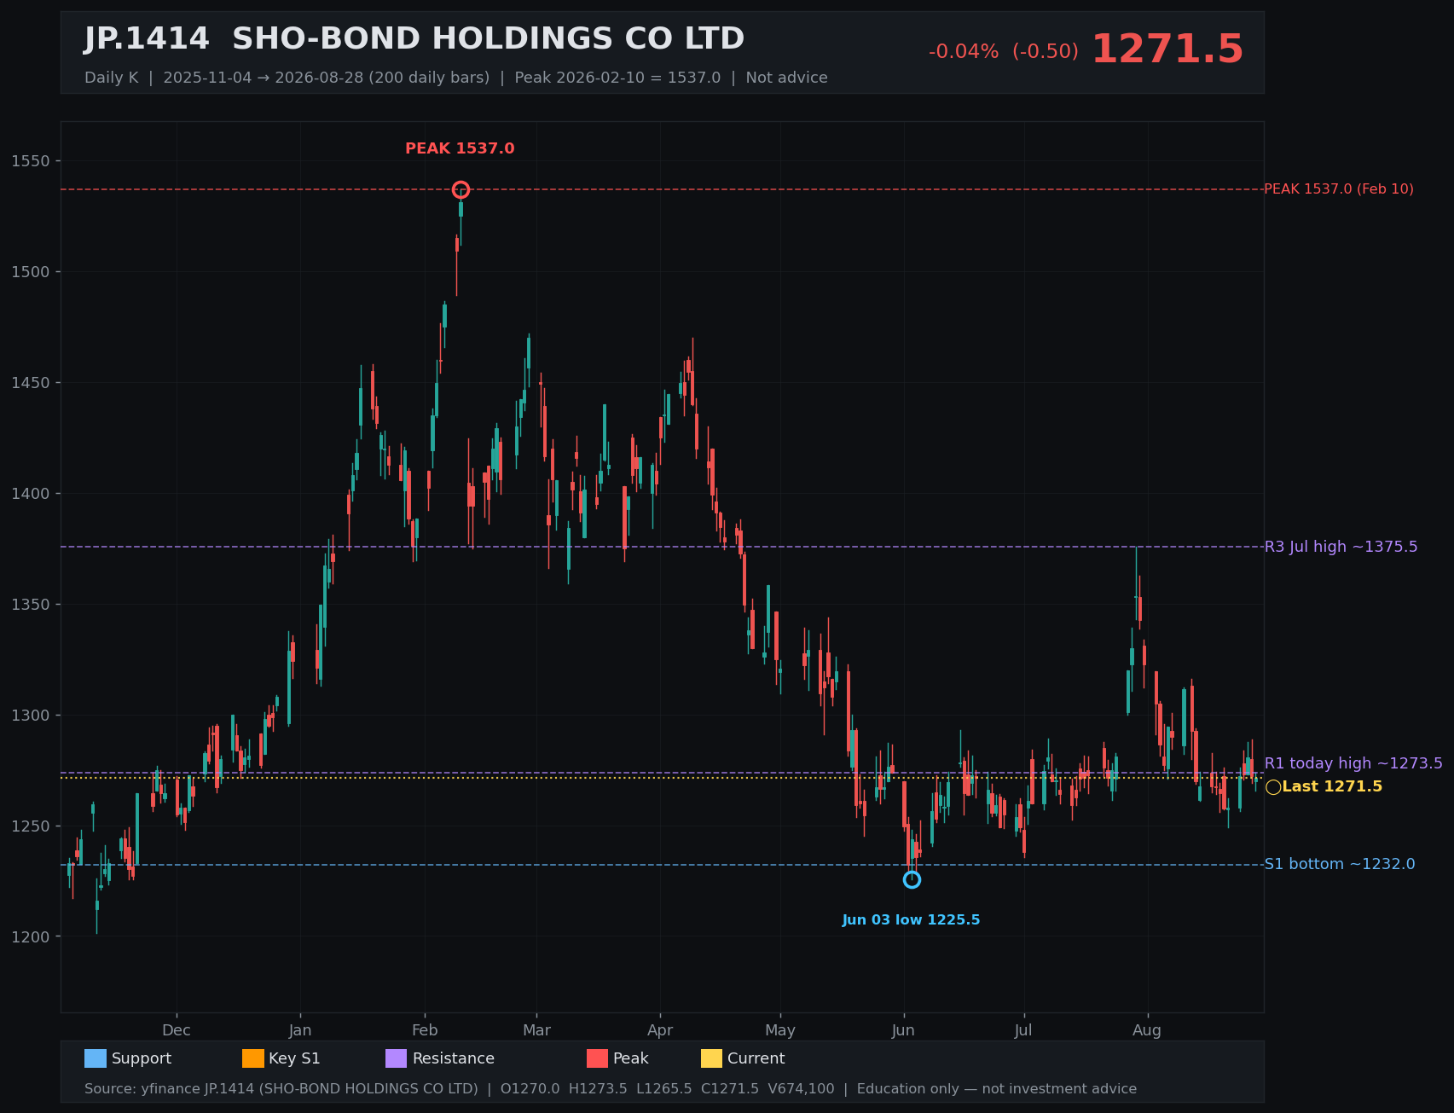Click the blue Support legend swatch
The width and height of the screenshot is (1454, 1113).
point(96,1058)
